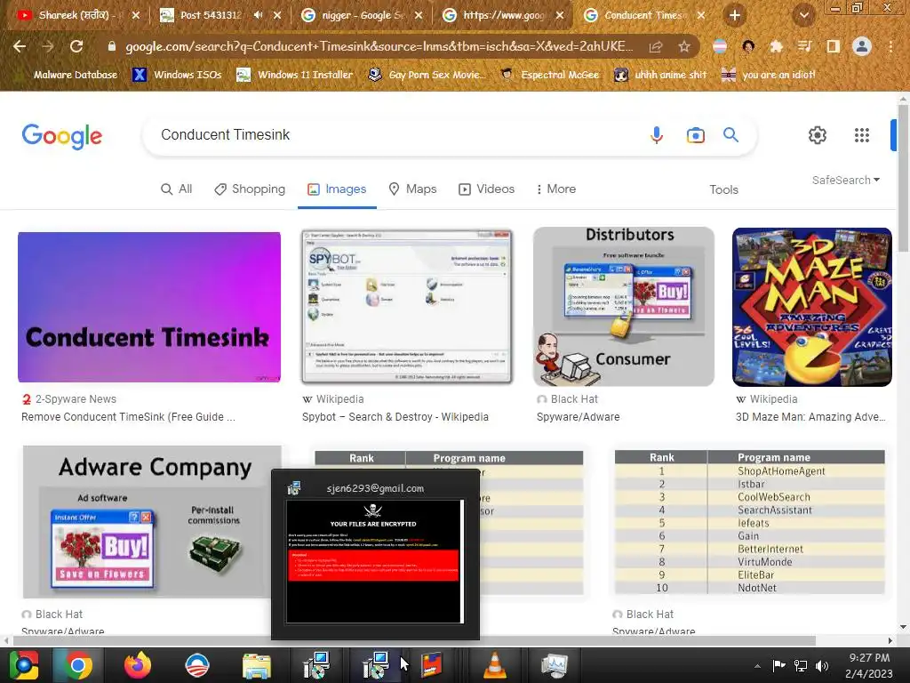Open the Remove Conducent TimeSink guide link
Screen dimensions: 910x683
(x=128, y=417)
